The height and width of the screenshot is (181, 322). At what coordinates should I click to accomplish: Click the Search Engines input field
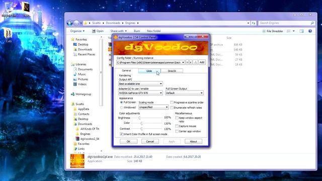(x=284, y=23)
